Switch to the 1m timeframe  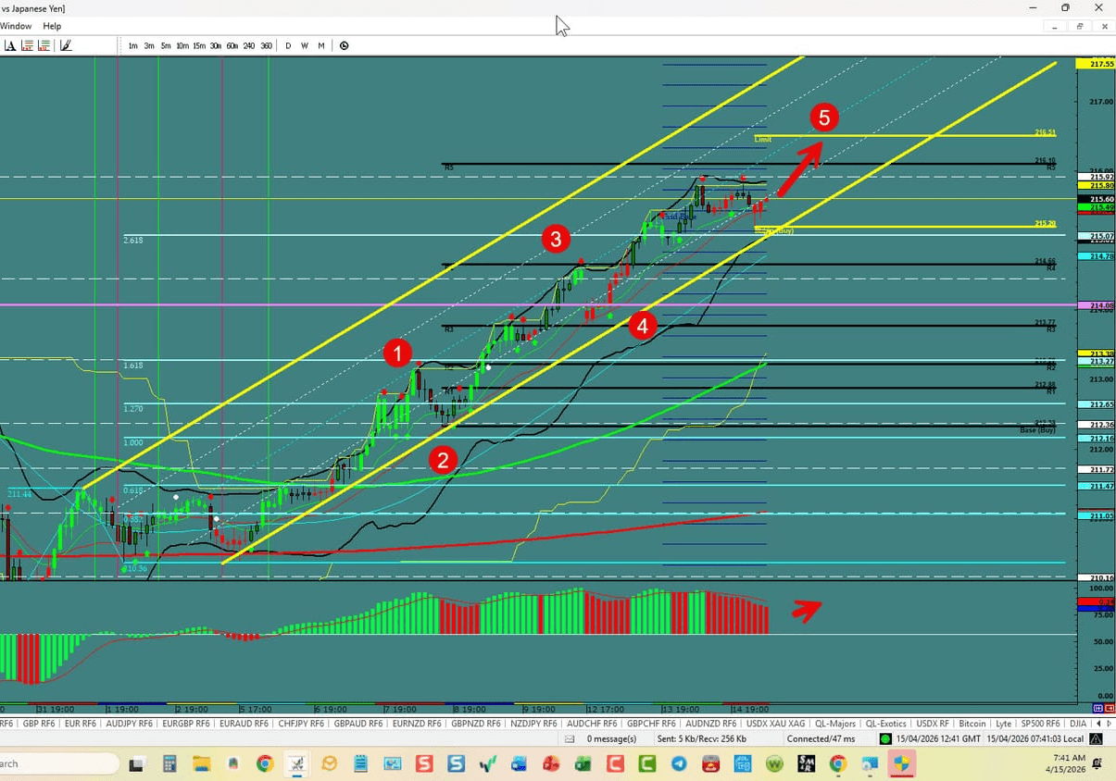click(132, 44)
